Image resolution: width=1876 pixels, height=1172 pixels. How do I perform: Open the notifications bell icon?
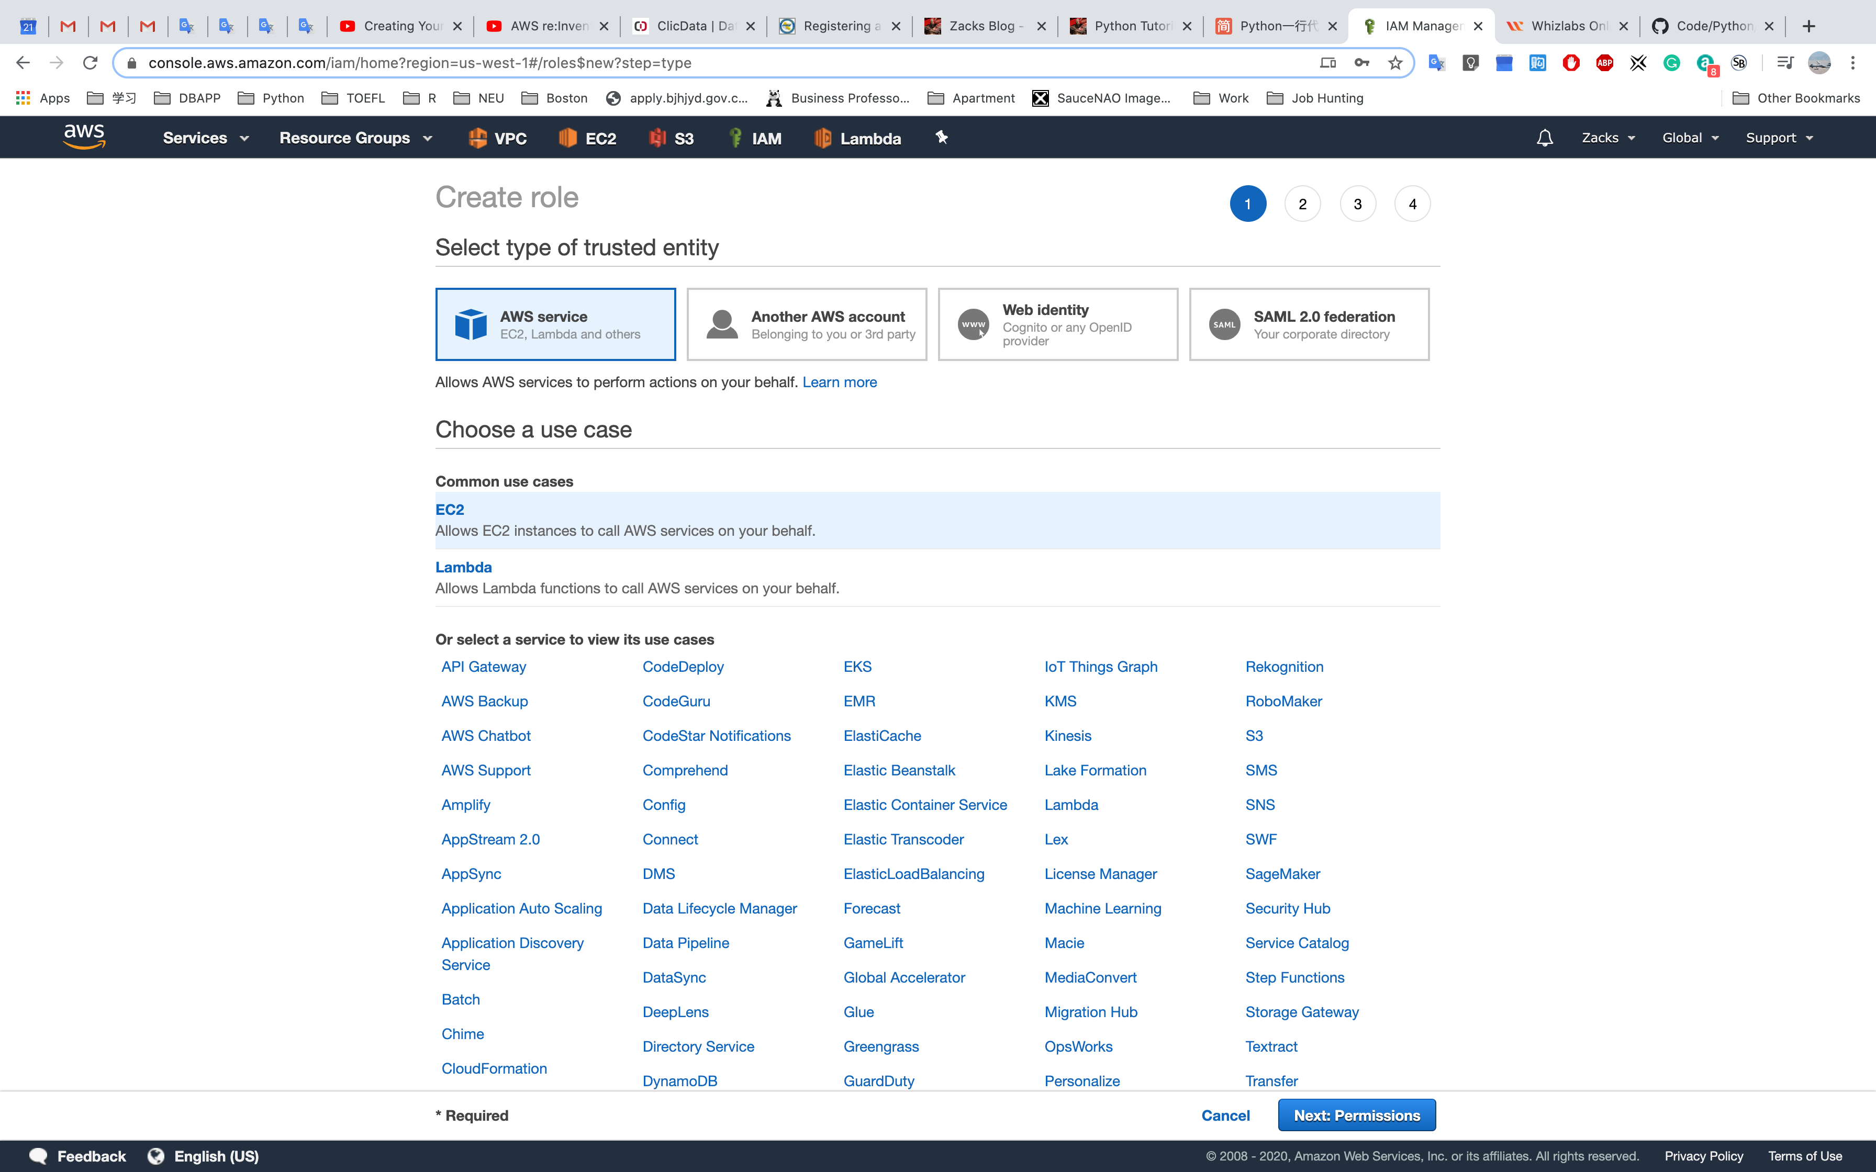(1544, 138)
